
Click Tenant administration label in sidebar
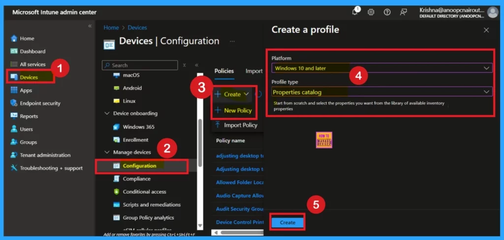click(45, 155)
